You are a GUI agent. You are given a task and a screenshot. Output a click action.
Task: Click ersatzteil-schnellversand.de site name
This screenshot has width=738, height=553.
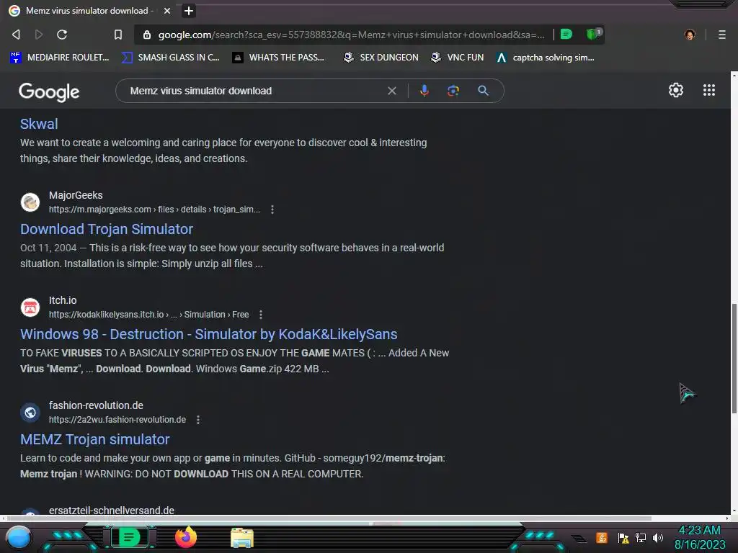[x=112, y=511]
